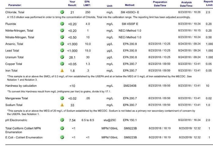Click the Hardness result value <10
This screenshot has height=149, width=213.
click(72, 86)
